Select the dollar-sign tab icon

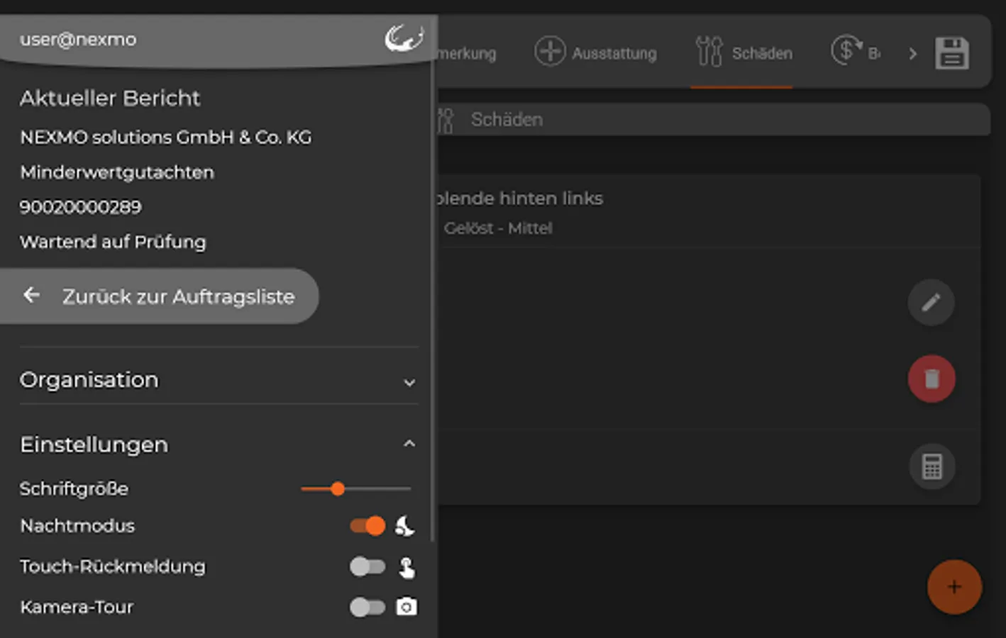click(x=846, y=51)
